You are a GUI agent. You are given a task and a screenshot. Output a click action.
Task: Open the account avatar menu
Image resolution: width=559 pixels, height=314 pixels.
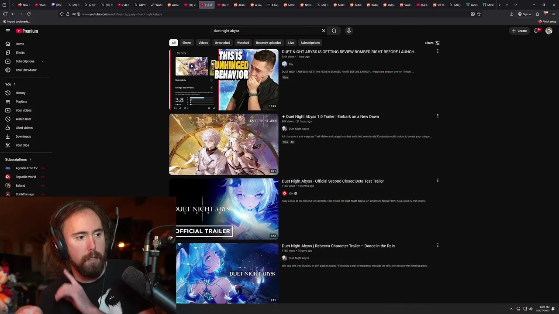point(549,31)
